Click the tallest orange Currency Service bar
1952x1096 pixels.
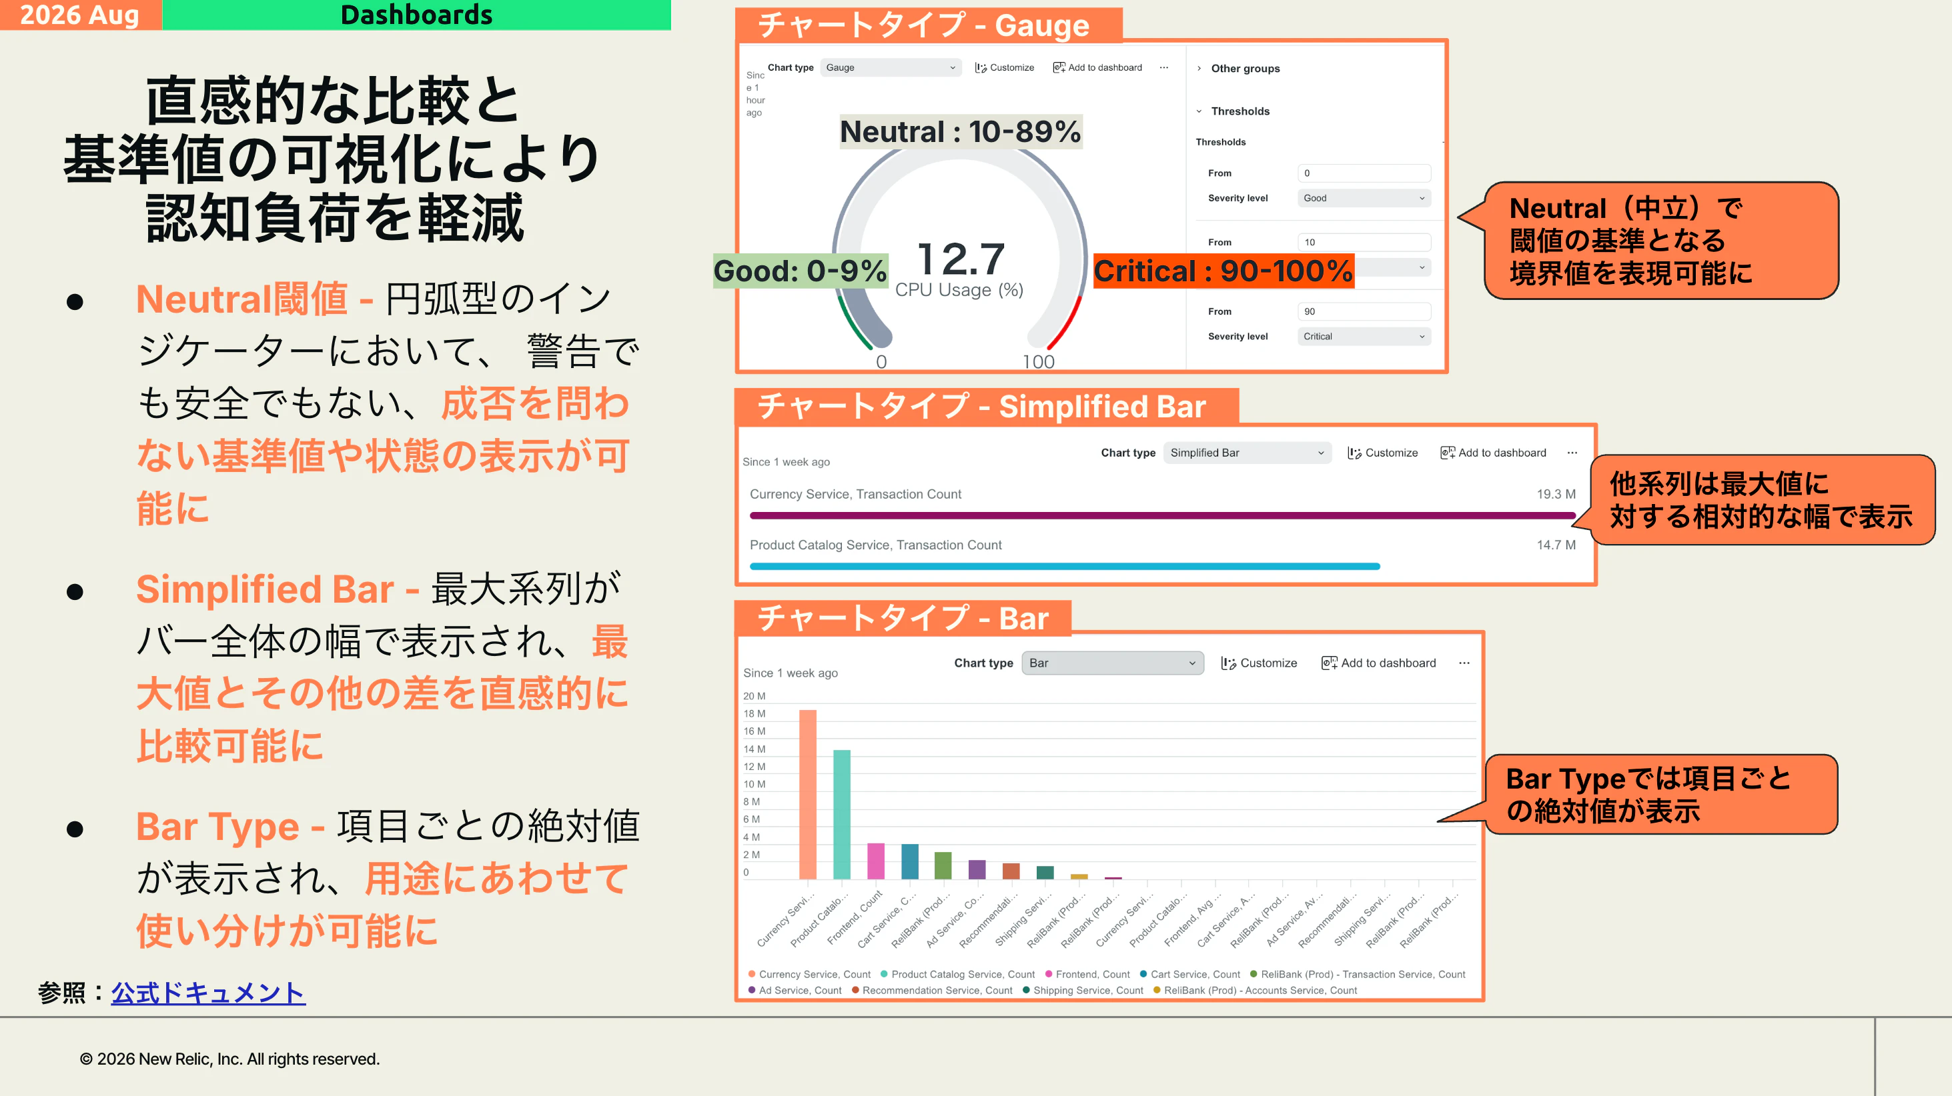pos(808,794)
